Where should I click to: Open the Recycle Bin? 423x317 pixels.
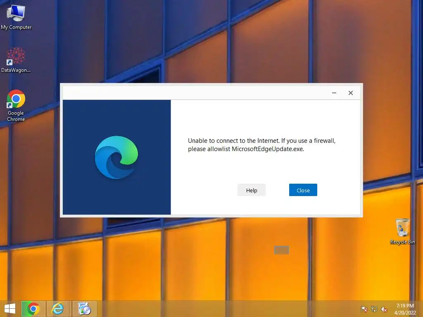[402, 231]
